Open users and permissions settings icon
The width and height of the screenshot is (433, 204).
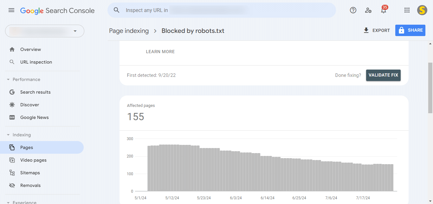point(368,10)
